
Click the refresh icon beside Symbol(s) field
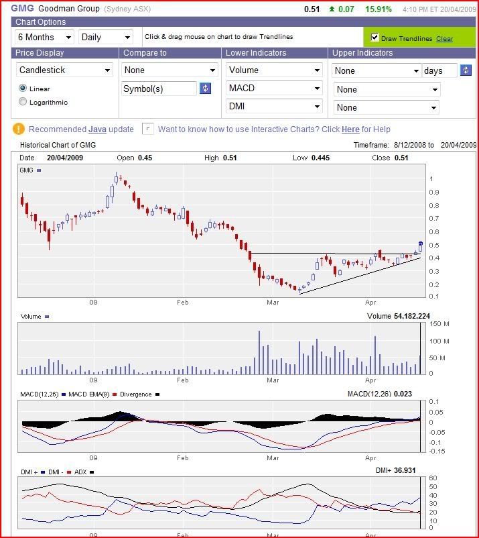205,89
